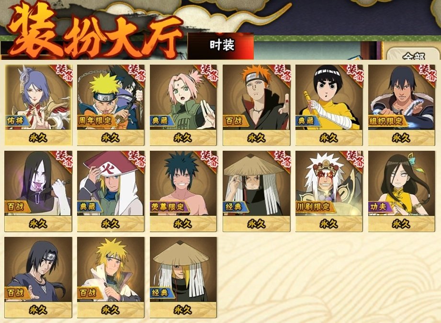The image size is (441, 323).
Task: Pick the unequipped blonde straw hat 经典 costume
Action: coord(183,277)
